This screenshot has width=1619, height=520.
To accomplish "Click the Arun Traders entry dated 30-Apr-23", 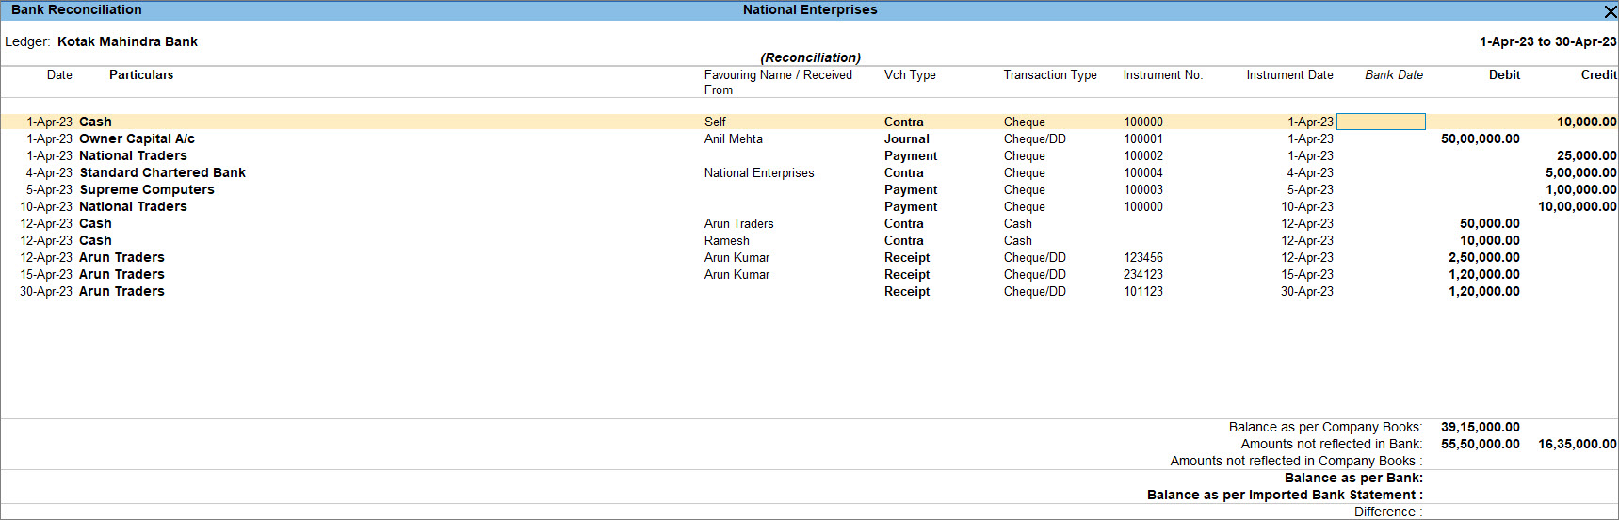I will (x=809, y=291).
